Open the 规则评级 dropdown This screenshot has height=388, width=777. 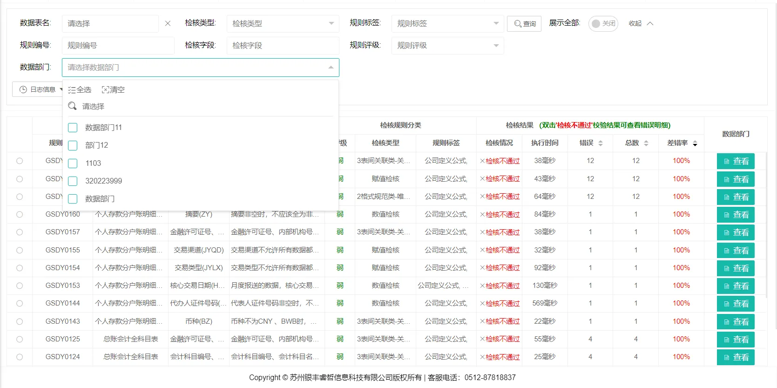tap(447, 45)
